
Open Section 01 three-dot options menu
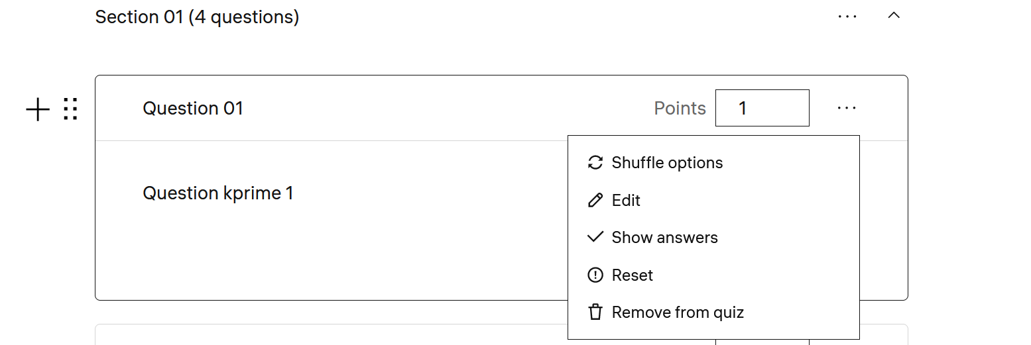click(x=847, y=17)
